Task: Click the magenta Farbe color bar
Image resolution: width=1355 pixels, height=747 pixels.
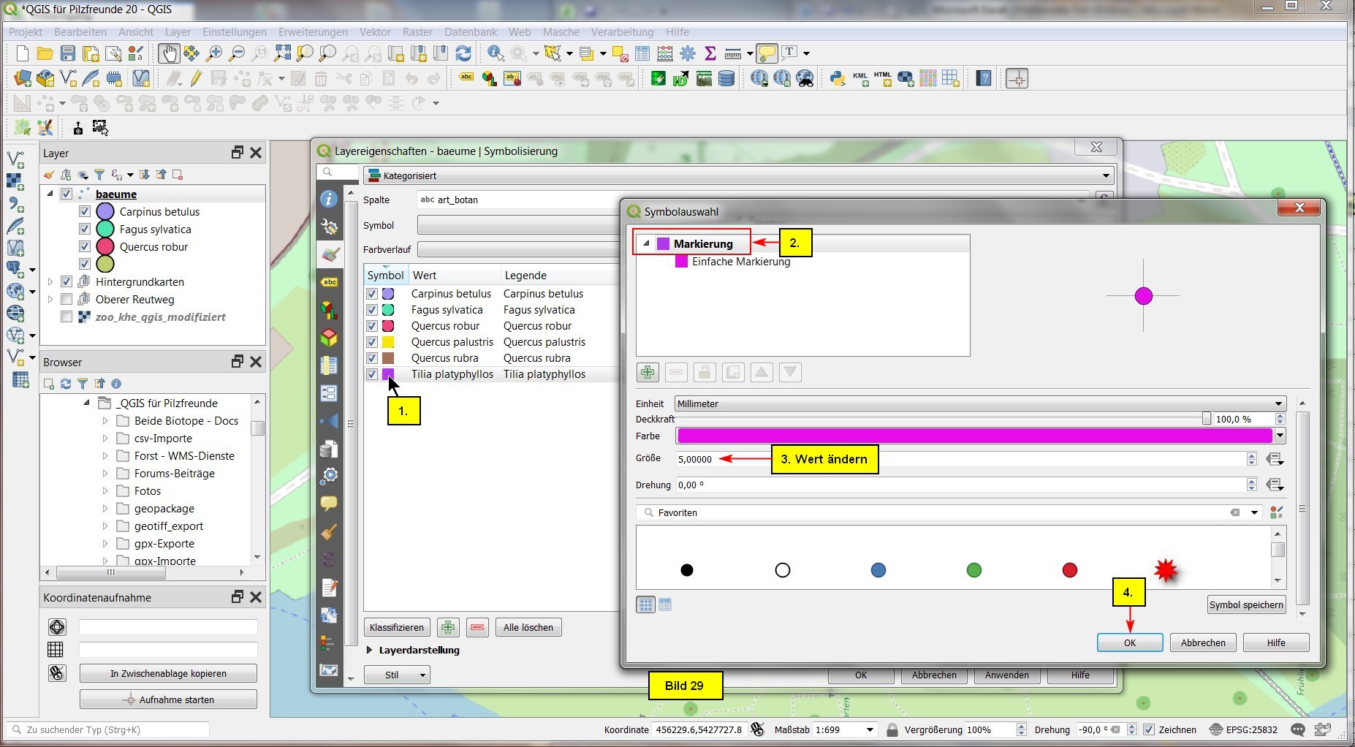Action: point(973,436)
